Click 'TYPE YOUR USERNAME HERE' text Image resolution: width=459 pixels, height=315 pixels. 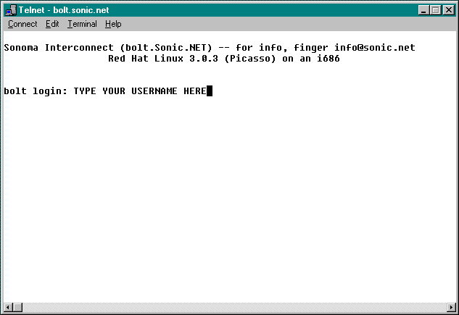(140, 91)
